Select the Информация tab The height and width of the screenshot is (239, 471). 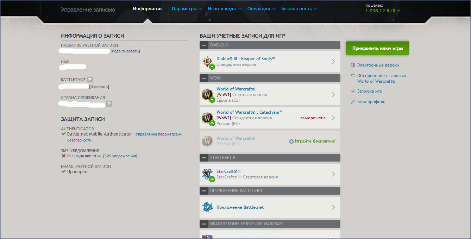click(x=147, y=9)
